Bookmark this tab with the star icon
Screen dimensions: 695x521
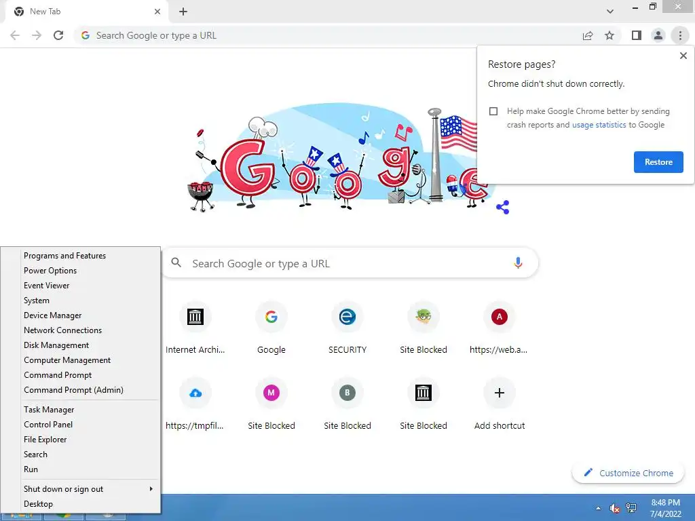[x=609, y=35]
